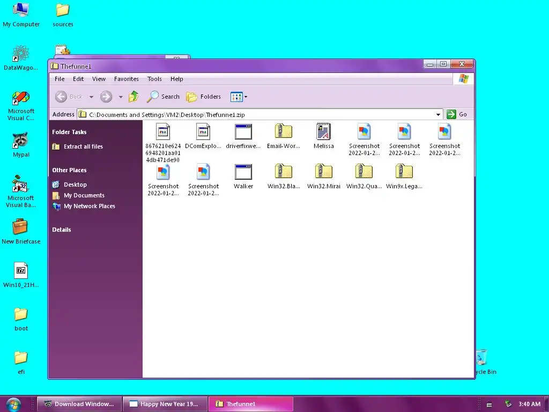Select the DComExplo... file icon
This screenshot has width=549, height=412.
coord(203,132)
